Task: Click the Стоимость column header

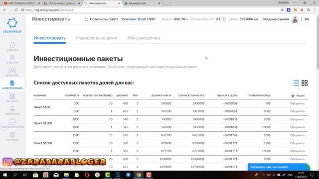Action: pos(72,95)
